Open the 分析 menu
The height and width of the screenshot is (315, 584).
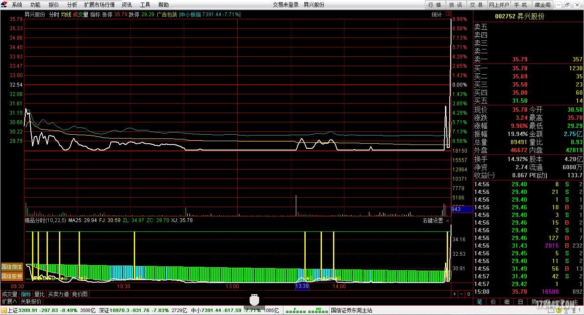72,5
